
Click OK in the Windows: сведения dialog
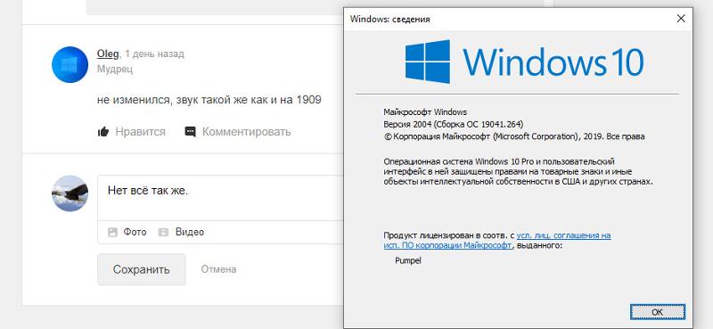[x=658, y=312]
